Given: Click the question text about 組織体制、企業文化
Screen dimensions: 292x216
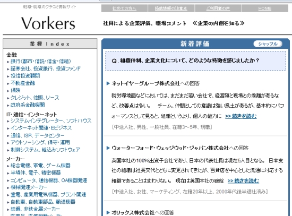Looking at the screenshot, I should [185, 61].
